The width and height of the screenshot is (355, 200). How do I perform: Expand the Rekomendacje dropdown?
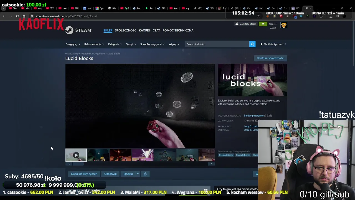(94, 44)
